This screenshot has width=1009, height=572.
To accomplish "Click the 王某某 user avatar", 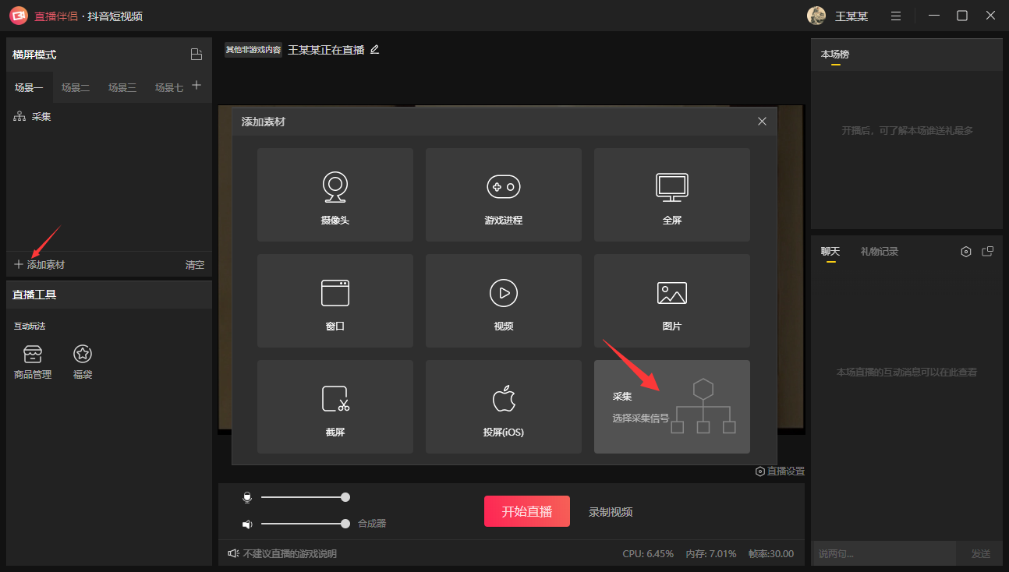I will (x=816, y=16).
